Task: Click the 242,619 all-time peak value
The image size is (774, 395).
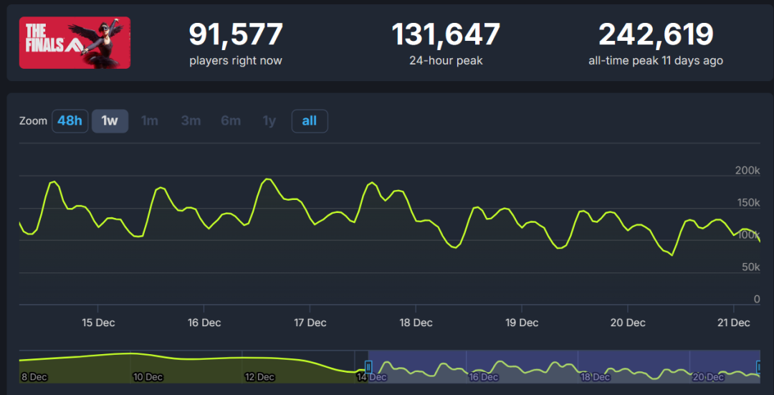Action: pos(656,34)
